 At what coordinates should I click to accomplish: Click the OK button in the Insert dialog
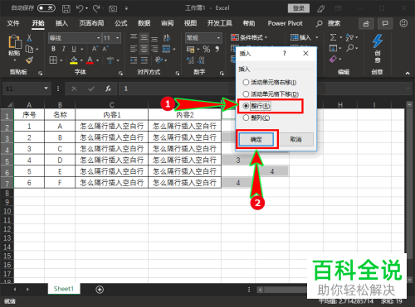[x=256, y=140]
